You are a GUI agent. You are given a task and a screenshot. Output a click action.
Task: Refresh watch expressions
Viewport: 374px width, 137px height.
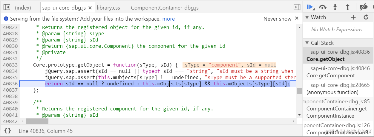click(x=366, y=17)
